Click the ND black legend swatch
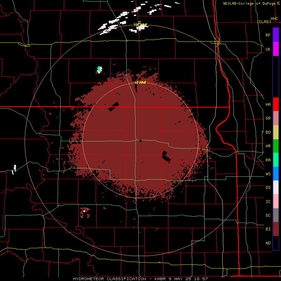The height and width of the screenshot is (281, 281). [276, 243]
